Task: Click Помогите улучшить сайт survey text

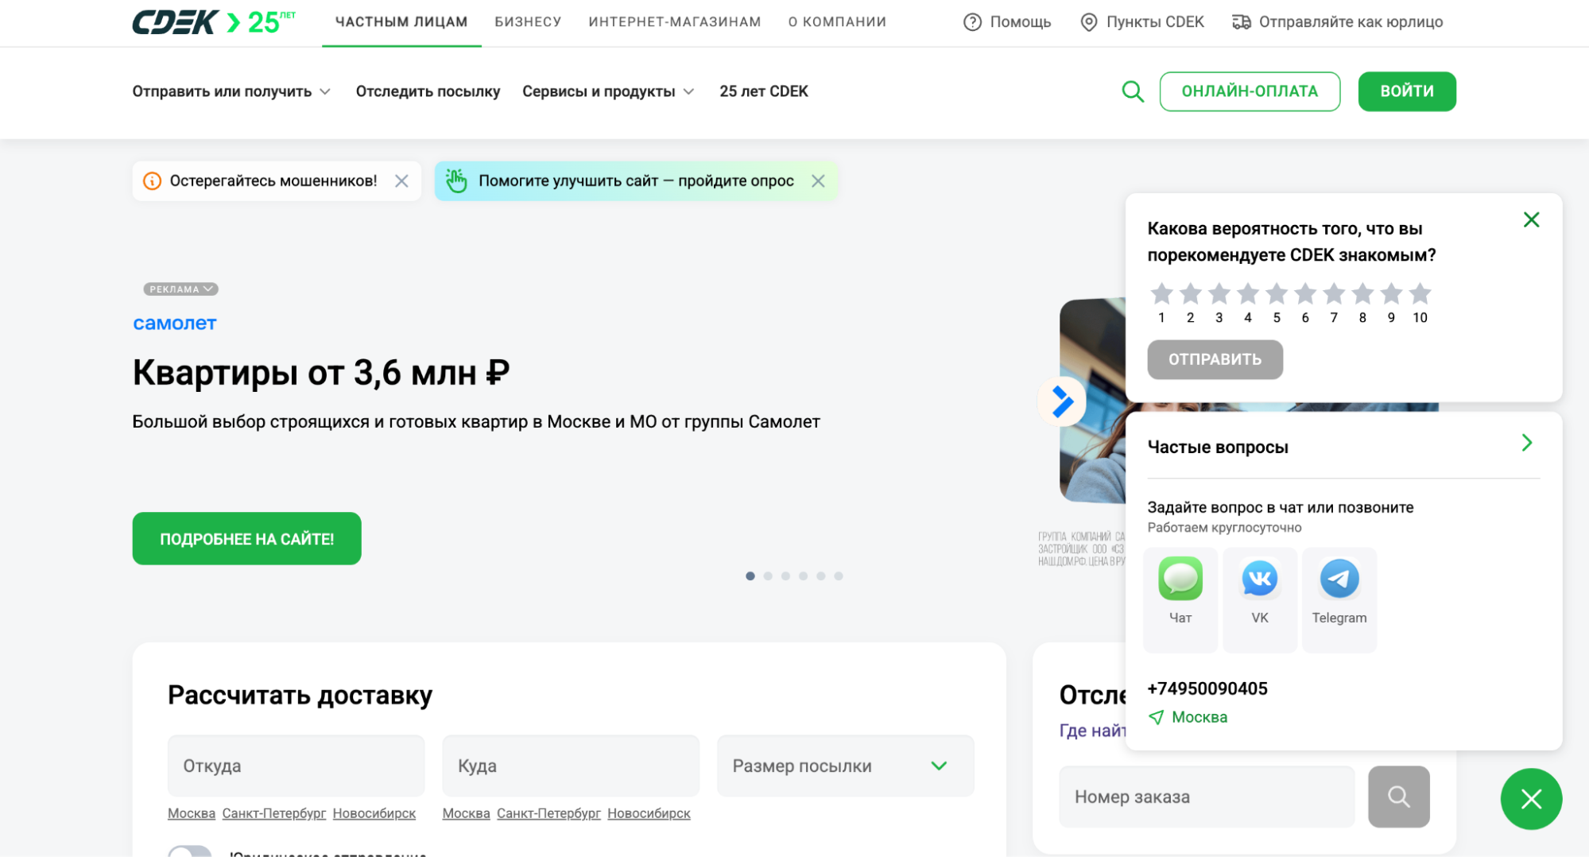Action: (636, 181)
